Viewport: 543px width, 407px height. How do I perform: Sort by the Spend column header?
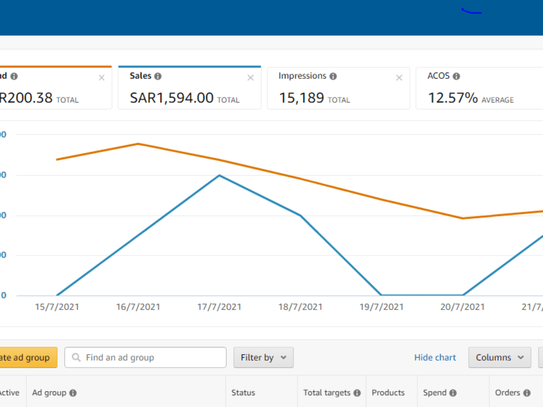pyautogui.click(x=434, y=393)
